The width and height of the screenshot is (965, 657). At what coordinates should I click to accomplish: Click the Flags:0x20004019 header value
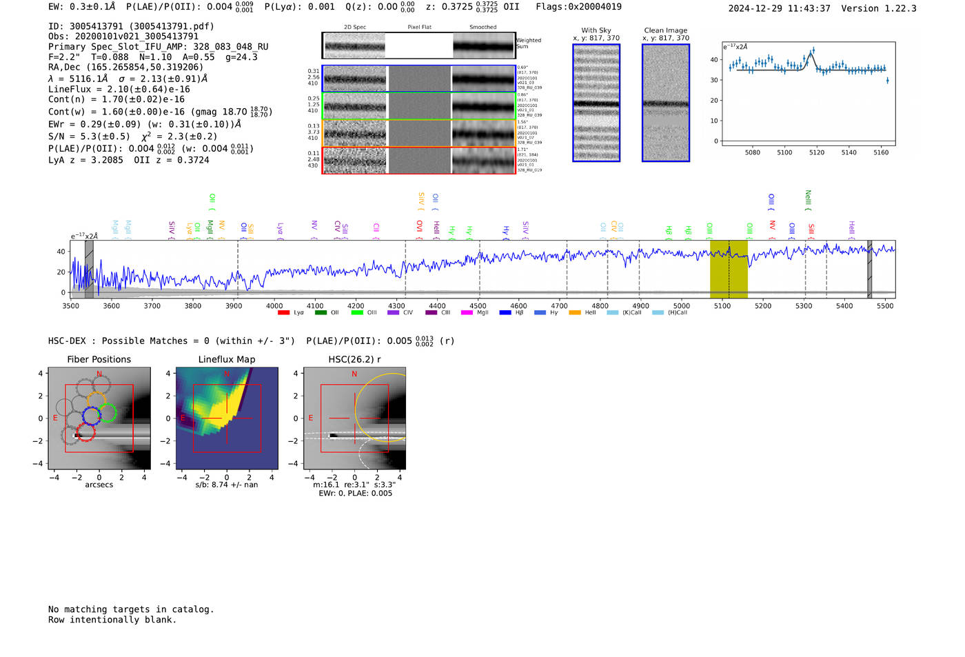(x=578, y=7)
